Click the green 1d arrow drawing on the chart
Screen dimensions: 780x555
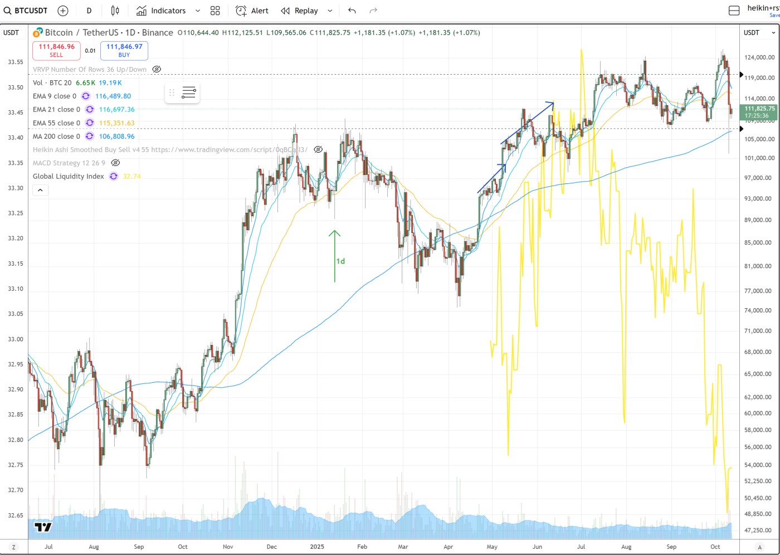pos(334,256)
